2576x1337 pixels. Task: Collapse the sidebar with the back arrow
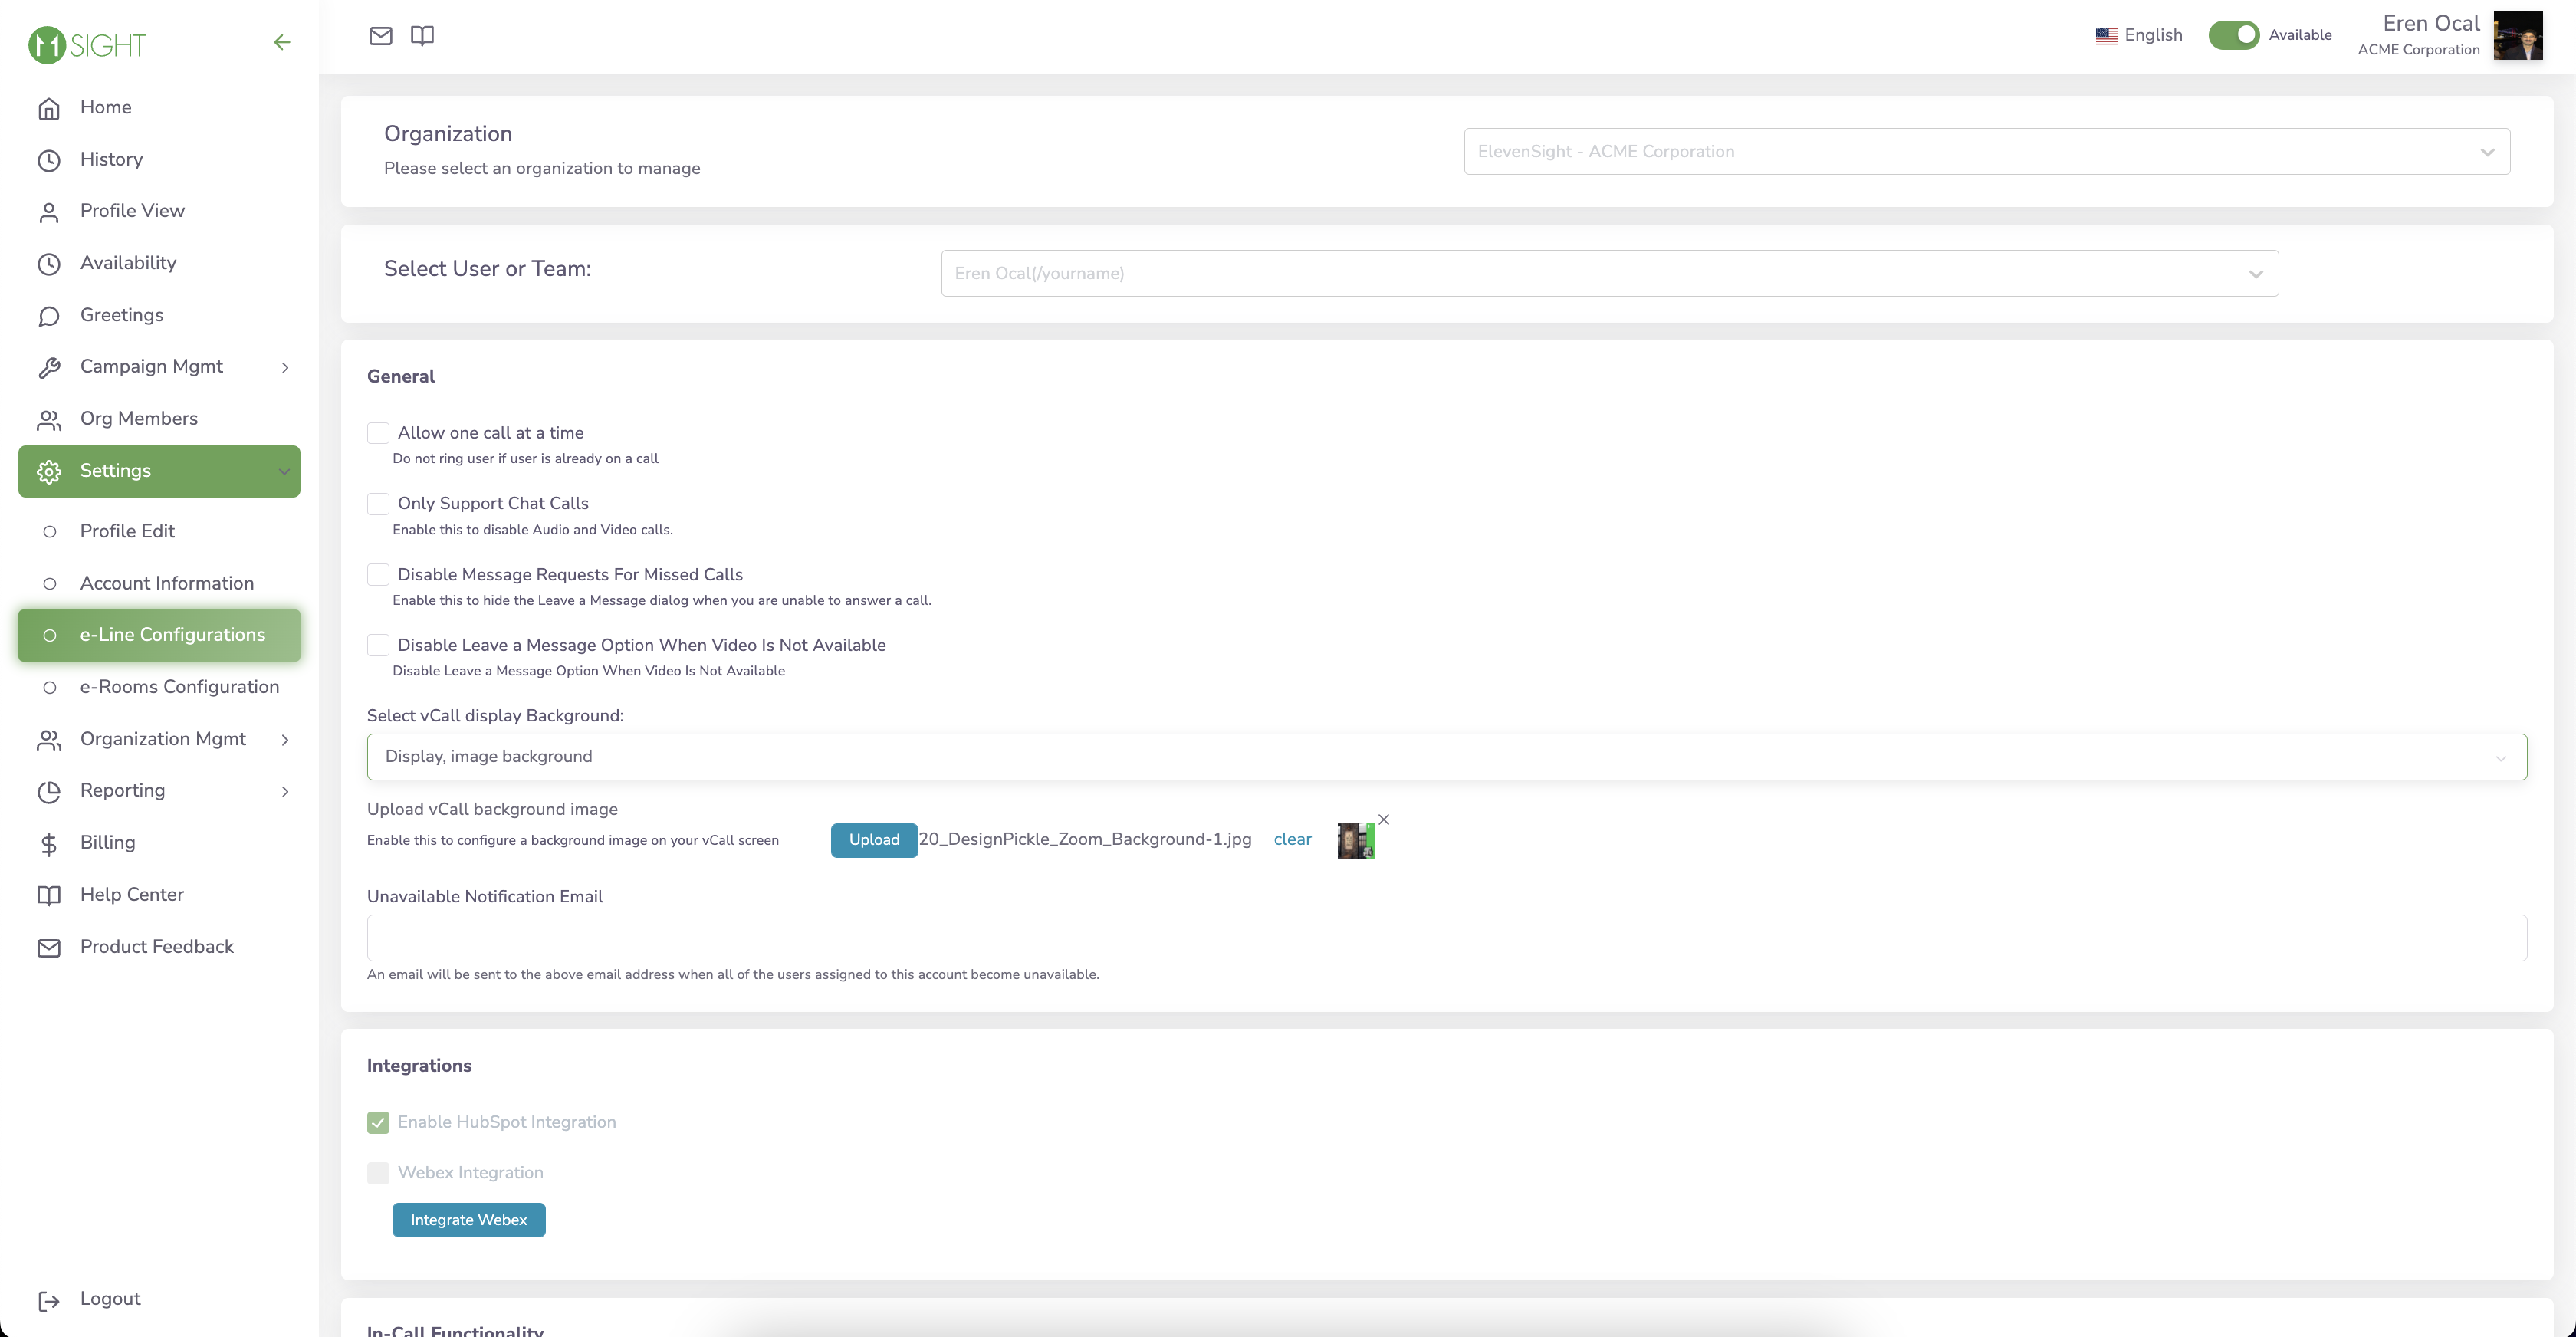point(282,42)
